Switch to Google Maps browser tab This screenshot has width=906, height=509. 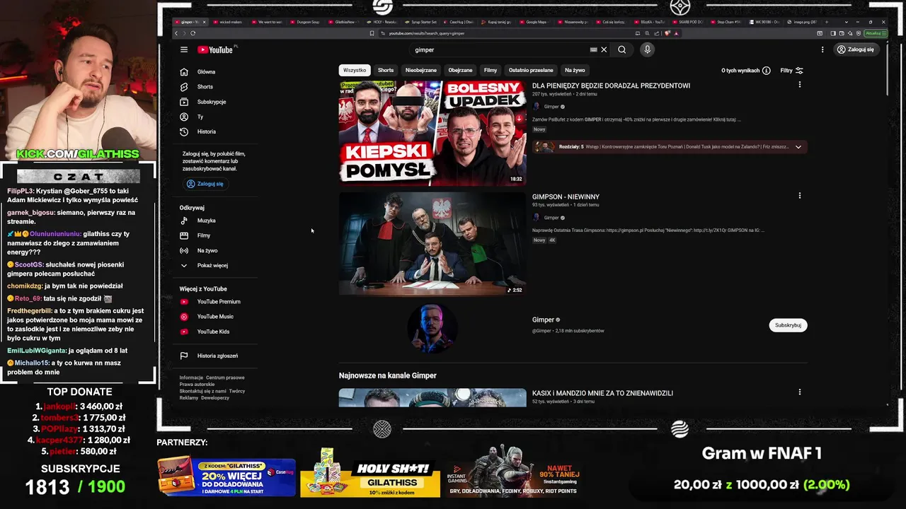coord(536,22)
